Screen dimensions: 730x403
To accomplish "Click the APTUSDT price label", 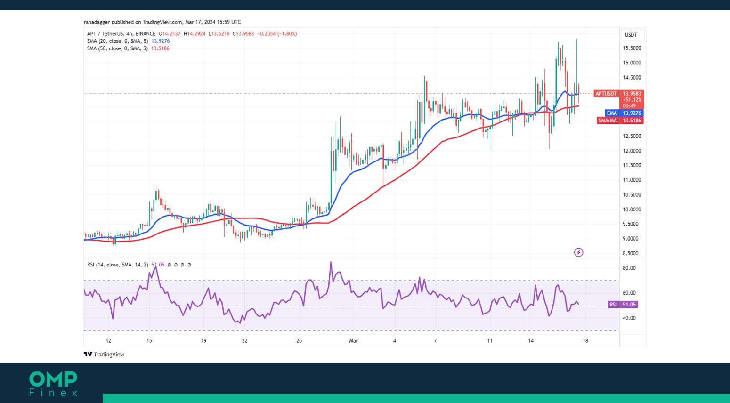I will click(x=606, y=94).
